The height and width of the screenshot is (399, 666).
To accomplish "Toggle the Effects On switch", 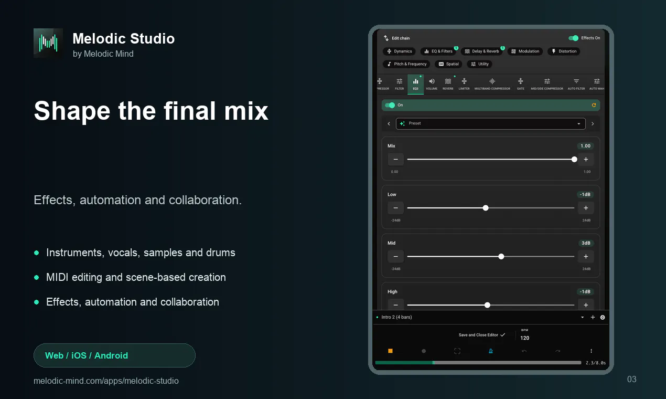I will (574, 38).
